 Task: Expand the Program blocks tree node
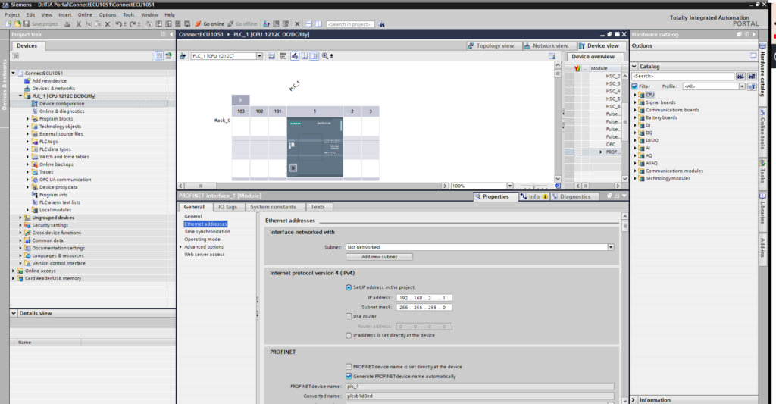coord(28,119)
